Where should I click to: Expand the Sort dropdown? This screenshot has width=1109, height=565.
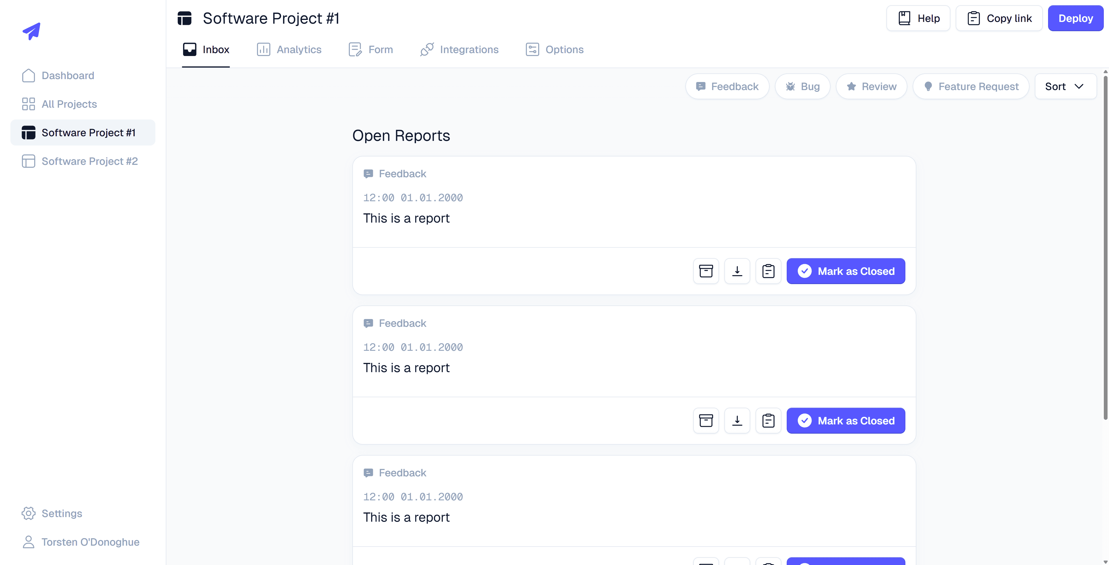click(x=1065, y=87)
